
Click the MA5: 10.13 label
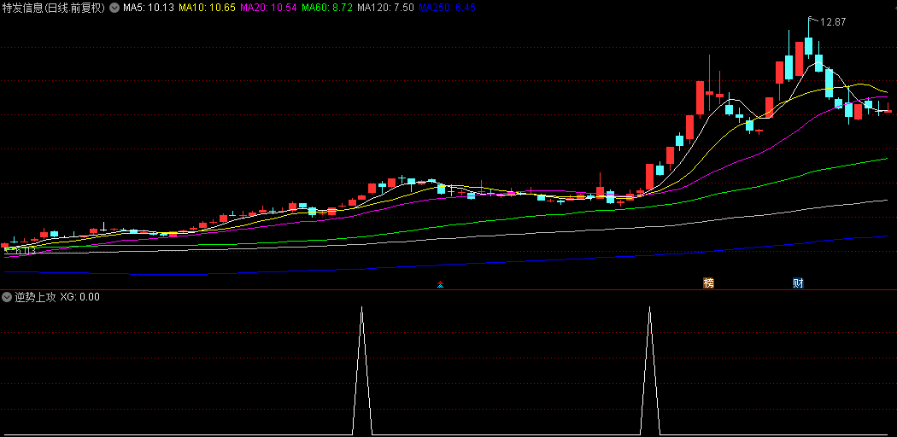tap(148, 8)
